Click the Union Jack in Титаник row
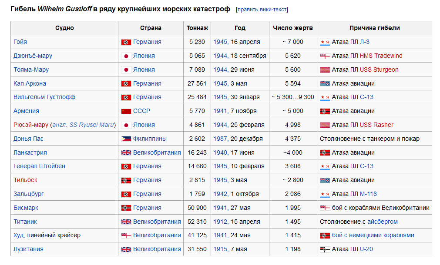 [126, 222]
